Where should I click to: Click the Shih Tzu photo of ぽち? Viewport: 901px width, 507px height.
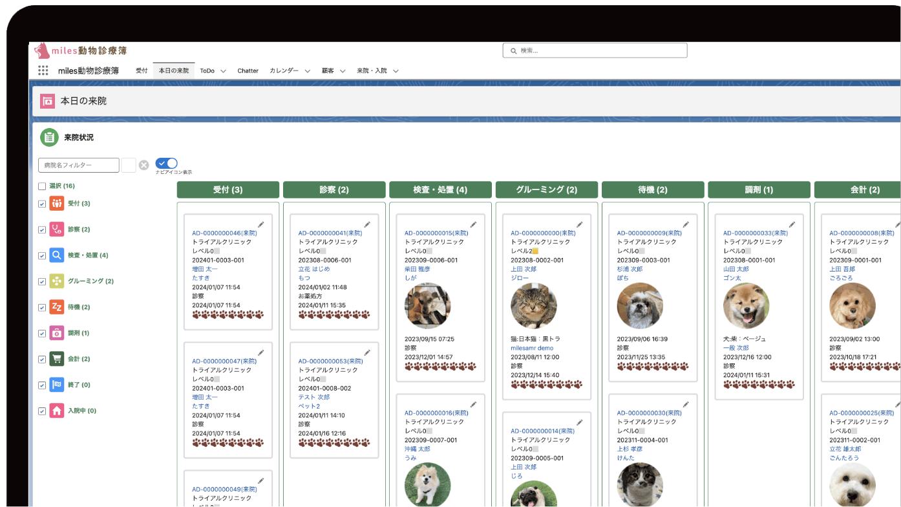(640, 306)
